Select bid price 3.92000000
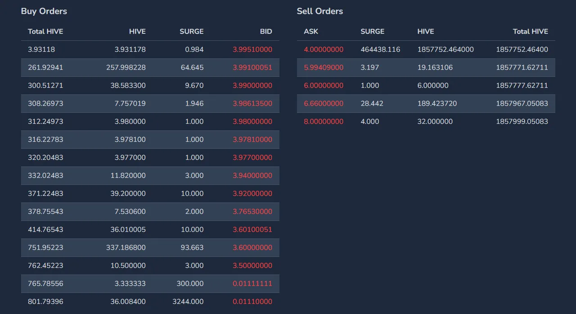The height and width of the screenshot is (314, 576). pyautogui.click(x=252, y=193)
